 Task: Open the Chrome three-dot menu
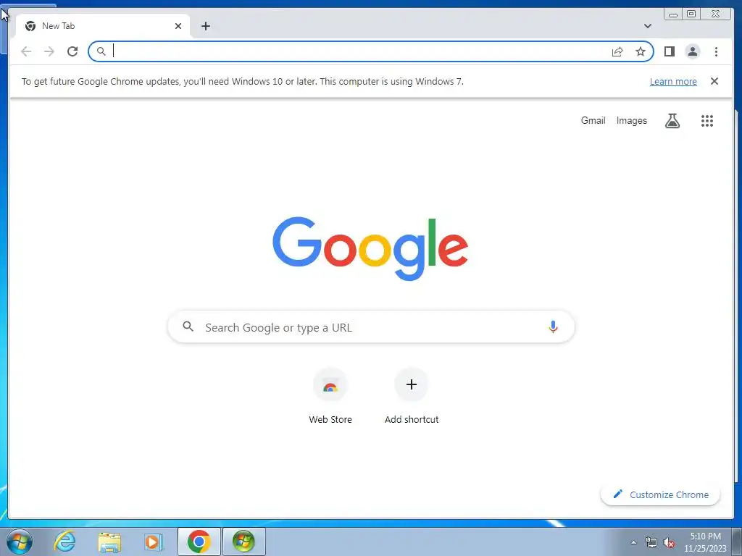716,51
